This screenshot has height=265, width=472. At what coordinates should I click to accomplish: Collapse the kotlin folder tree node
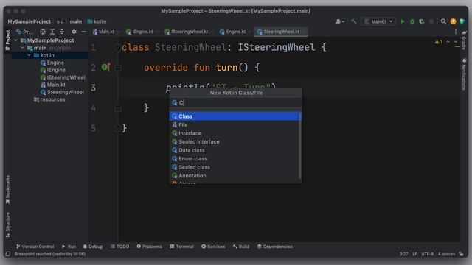click(x=29, y=55)
